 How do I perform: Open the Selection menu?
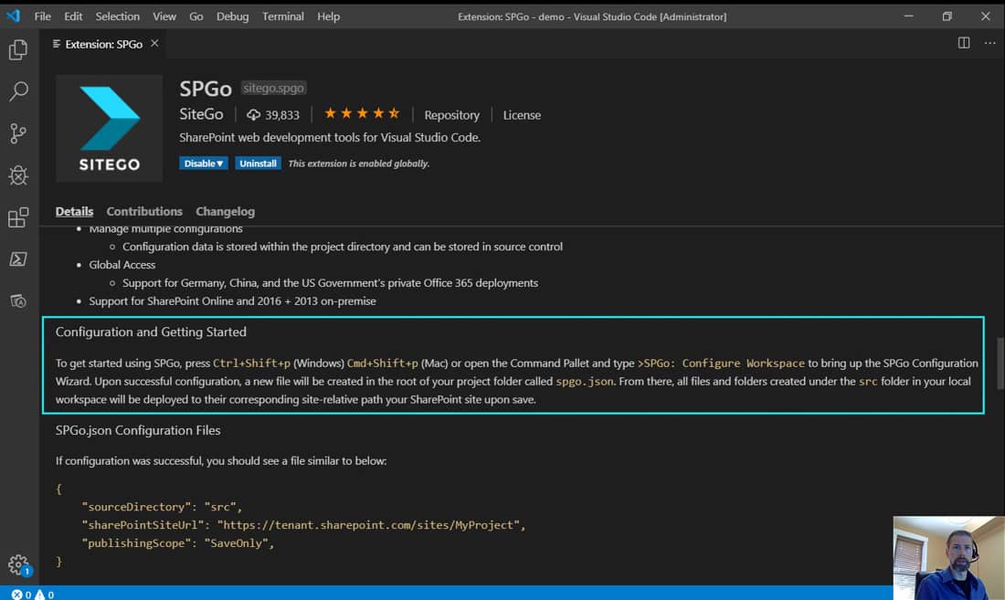(118, 16)
